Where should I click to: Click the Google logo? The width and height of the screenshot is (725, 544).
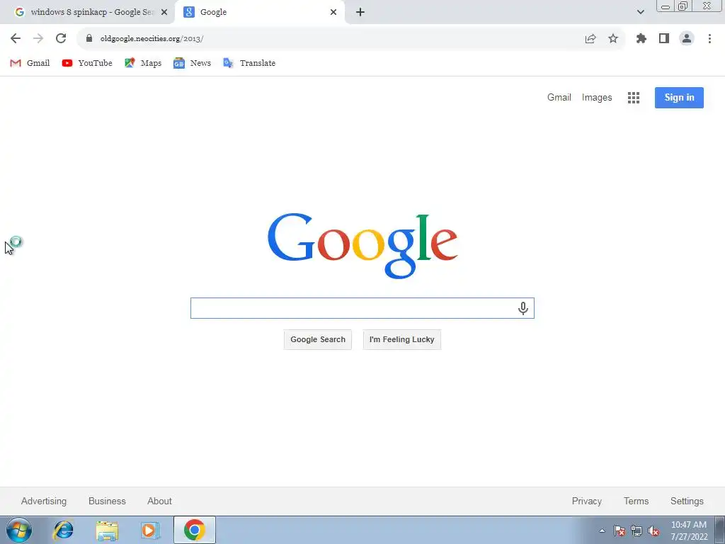pos(362,245)
